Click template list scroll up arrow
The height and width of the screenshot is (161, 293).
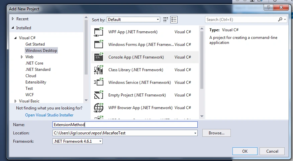[x=202, y=29]
